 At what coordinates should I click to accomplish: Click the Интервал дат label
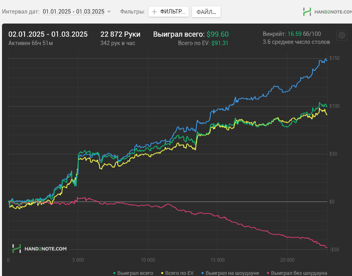pyautogui.click(x=21, y=12)
